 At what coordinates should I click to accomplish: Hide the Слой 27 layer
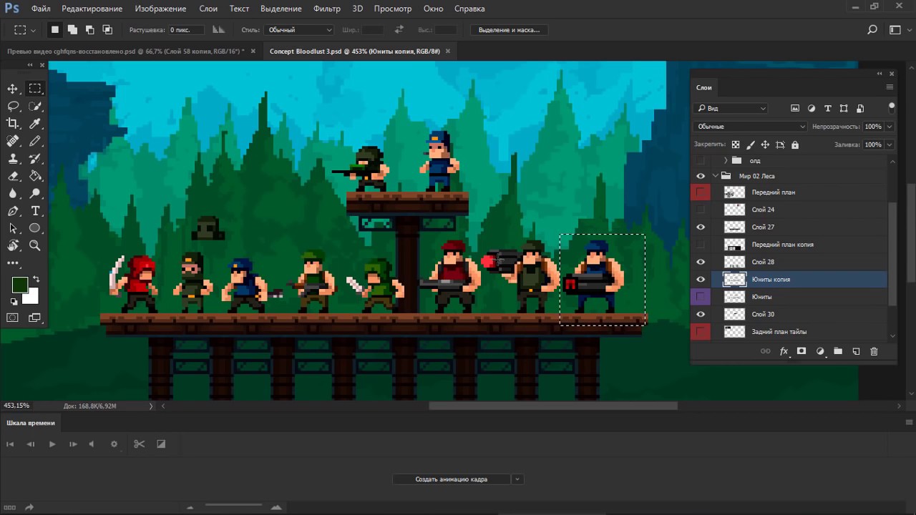(701, 227)
